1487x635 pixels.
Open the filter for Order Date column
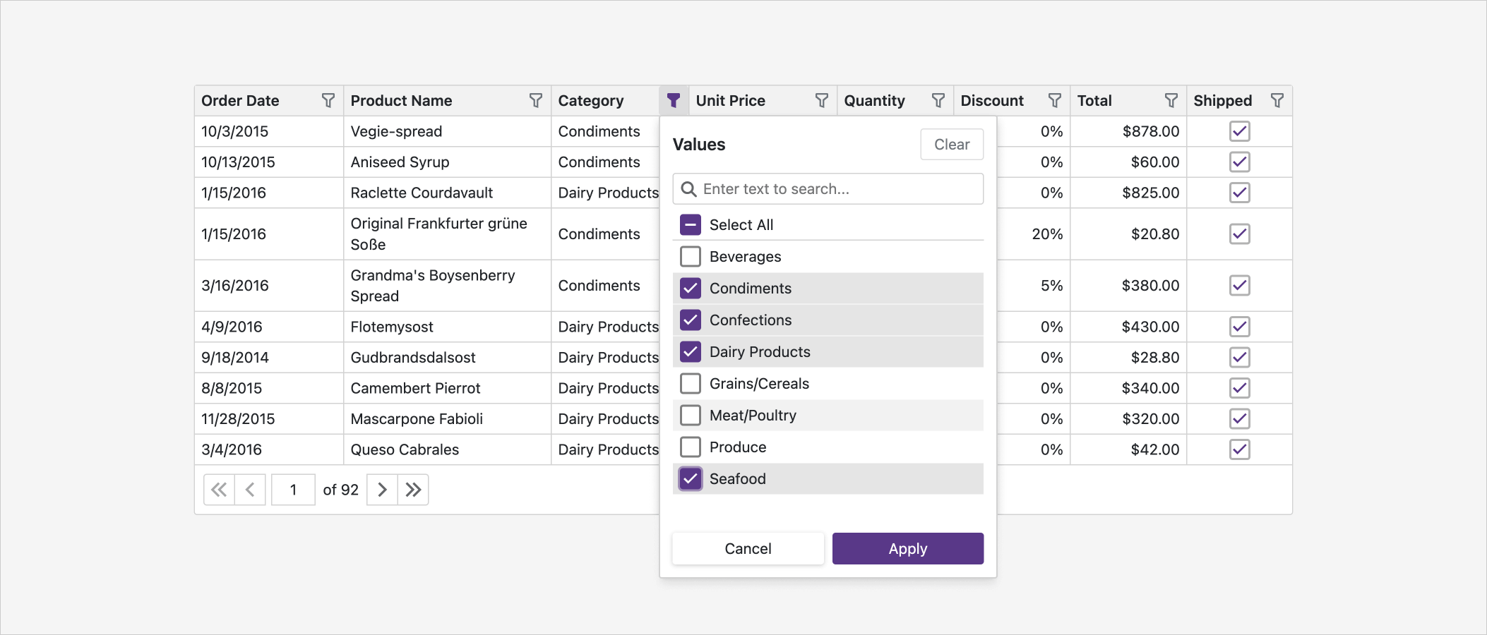328,100
